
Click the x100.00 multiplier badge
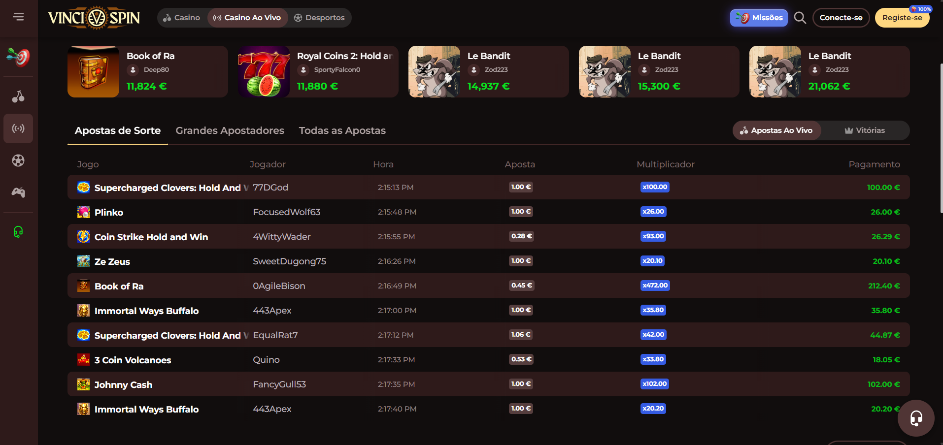655,187
